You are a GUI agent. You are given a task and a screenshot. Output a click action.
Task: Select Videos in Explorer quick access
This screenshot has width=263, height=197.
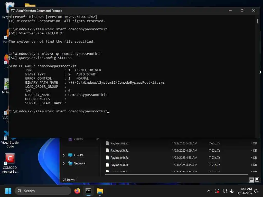point(78,139)
